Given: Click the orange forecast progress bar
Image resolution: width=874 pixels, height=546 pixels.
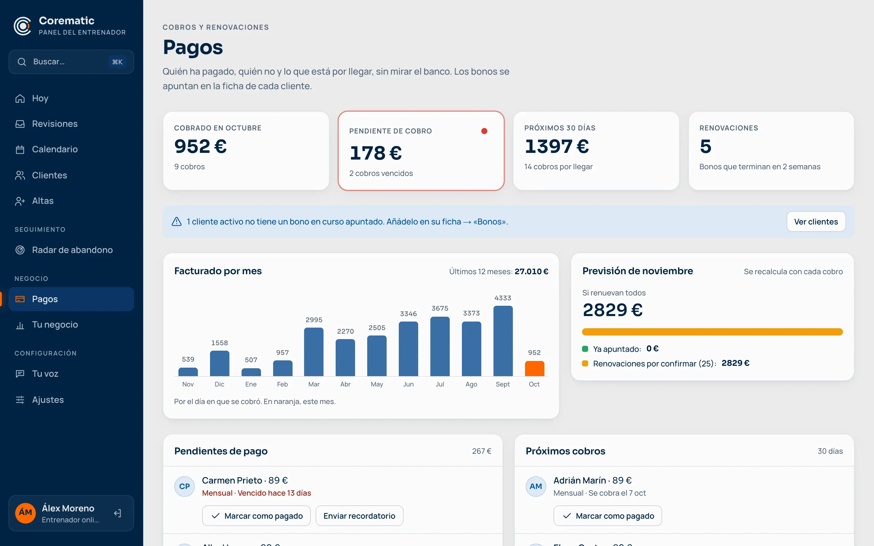Looking at the screenshot, I should (712, 332).
